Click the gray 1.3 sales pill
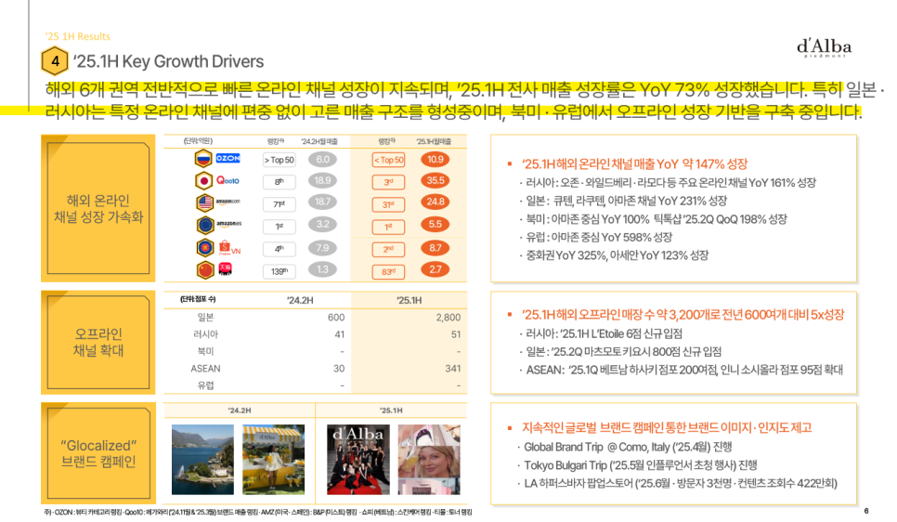The height and width of the screenshot is (522, 897). tap(322, 269)
